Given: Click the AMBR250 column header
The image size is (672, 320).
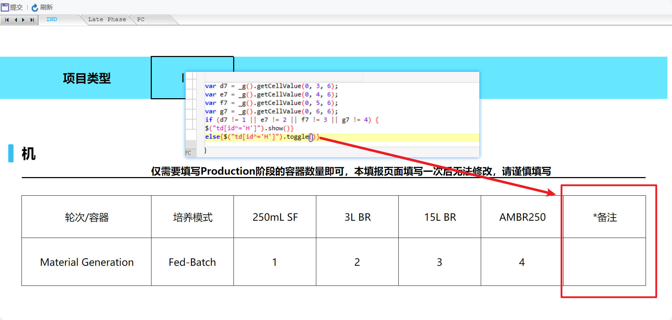Looking at the screenshot, I should (x=522, y=217).
